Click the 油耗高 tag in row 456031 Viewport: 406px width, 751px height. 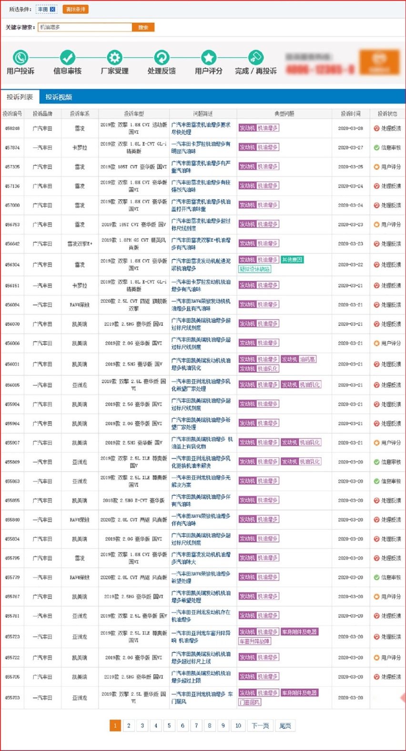click(307, 359)
